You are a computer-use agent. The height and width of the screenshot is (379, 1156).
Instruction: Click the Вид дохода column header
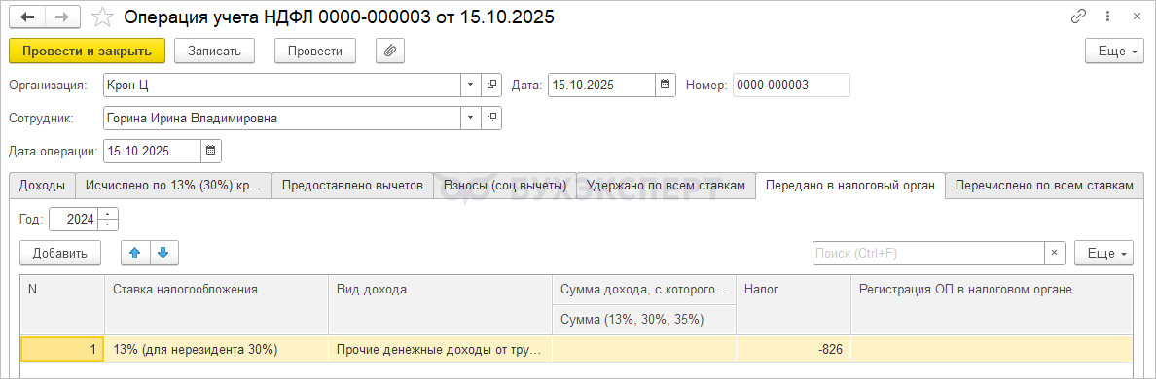pyautogui.click(x=440, y=305)
